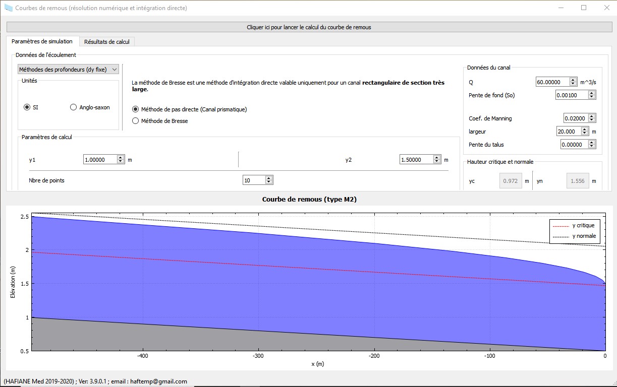Adjust the Pente du talus spinner
The image size is (617, 387).
[x=592, y=145]
